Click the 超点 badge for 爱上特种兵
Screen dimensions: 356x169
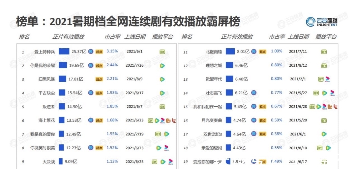click(99, 52)
